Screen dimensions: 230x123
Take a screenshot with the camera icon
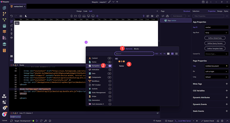pyautogui.click(x=21, y=16)
